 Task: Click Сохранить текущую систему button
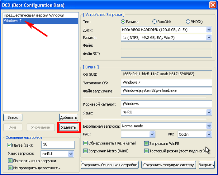168,165
